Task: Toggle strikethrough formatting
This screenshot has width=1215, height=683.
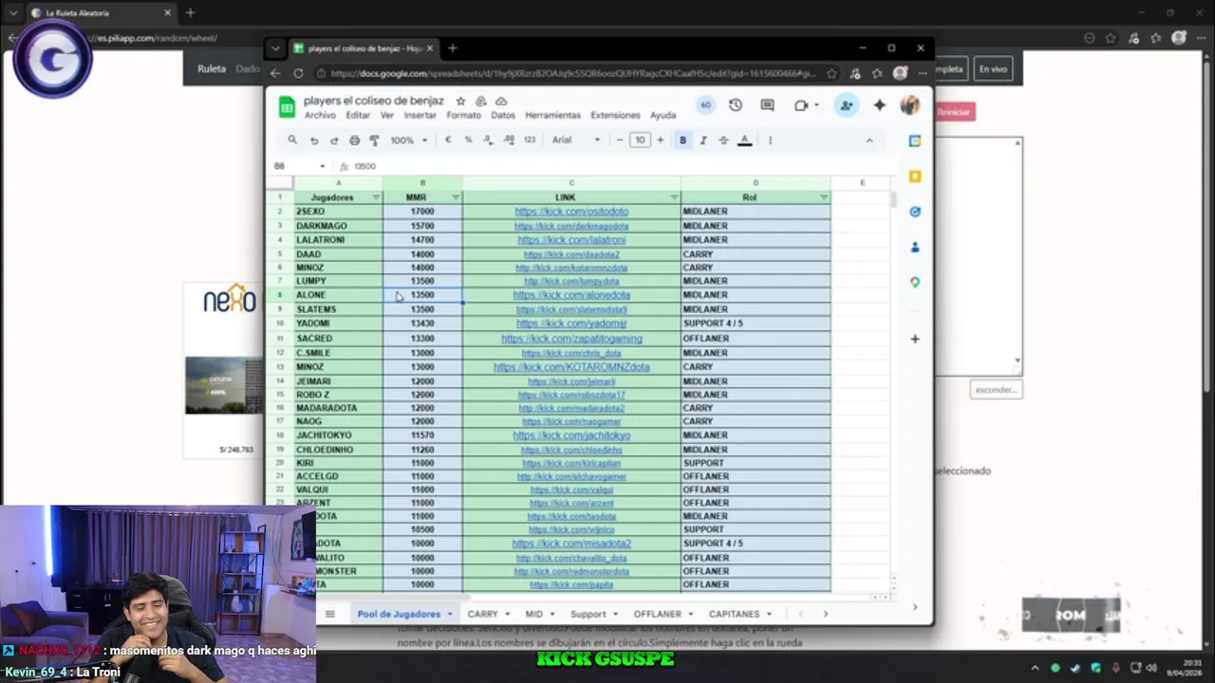Action: [x=723, y=140]
